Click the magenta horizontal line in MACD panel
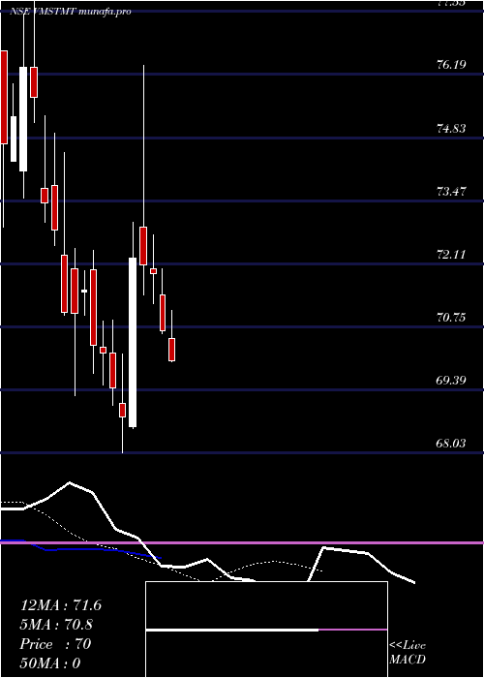 click(x=242, y=542)
